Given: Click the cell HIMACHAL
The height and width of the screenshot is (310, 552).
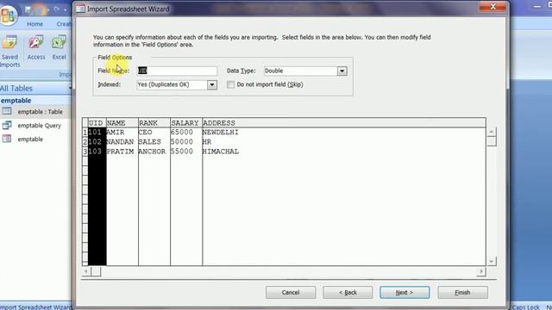Looking at the screenshot, I should point(221,152).
